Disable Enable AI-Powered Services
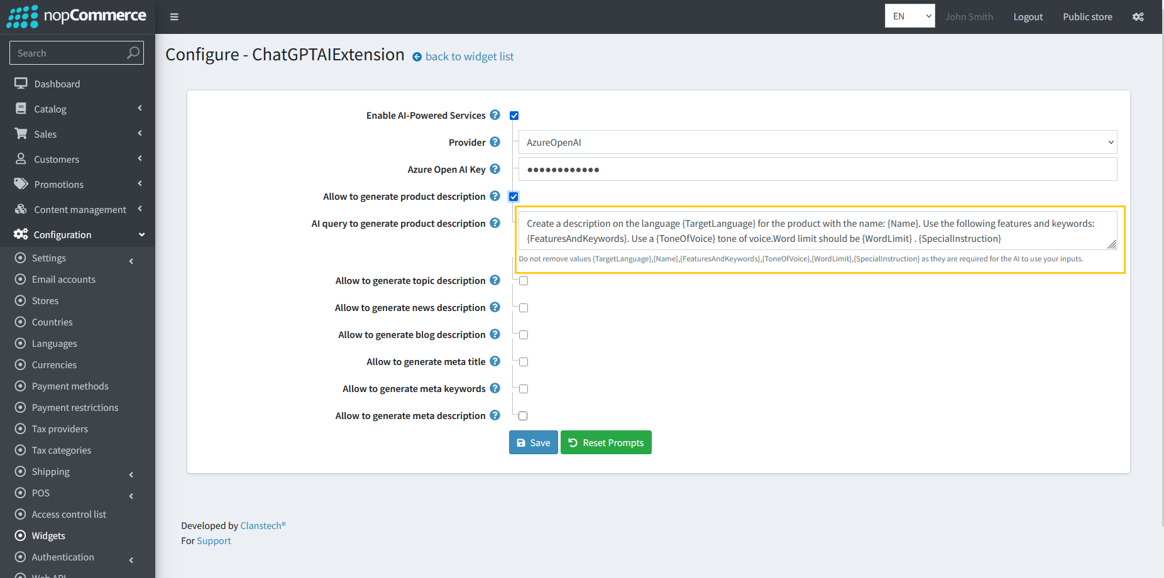This screenshot has height=578, width=1164. point(514,115)
